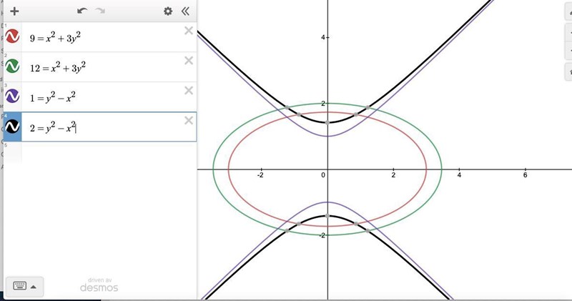Screen dimensions: 572x301
Task: Click the plus icon to add an item
Action: click(15, 11)
